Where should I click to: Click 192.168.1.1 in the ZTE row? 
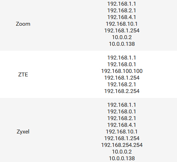point(122,58)
